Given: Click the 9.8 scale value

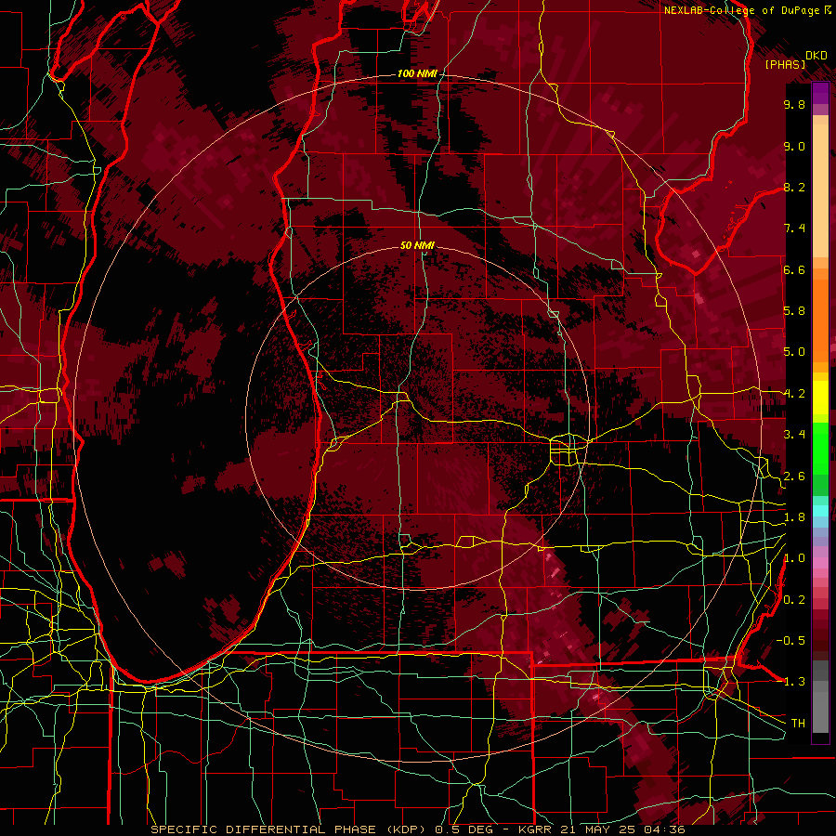Looking at the screenshot, I should pyautogui.click(x=794, y=104).
